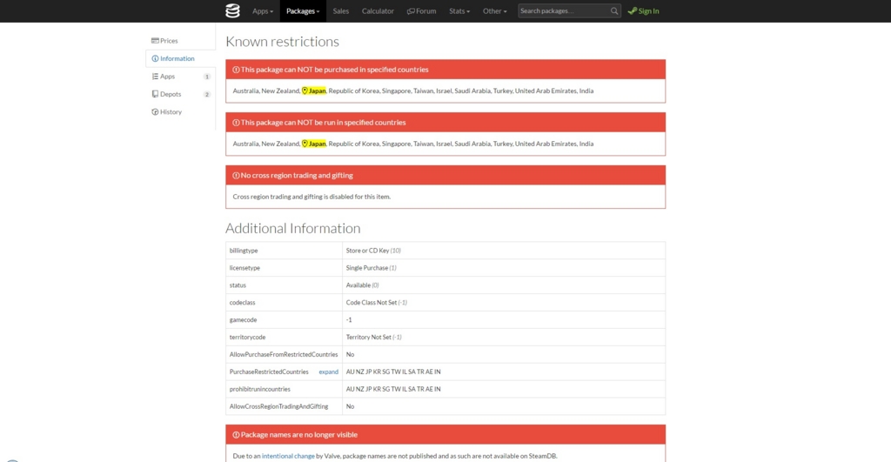Click highlighted Japan in run restrictions

point(313,144)
